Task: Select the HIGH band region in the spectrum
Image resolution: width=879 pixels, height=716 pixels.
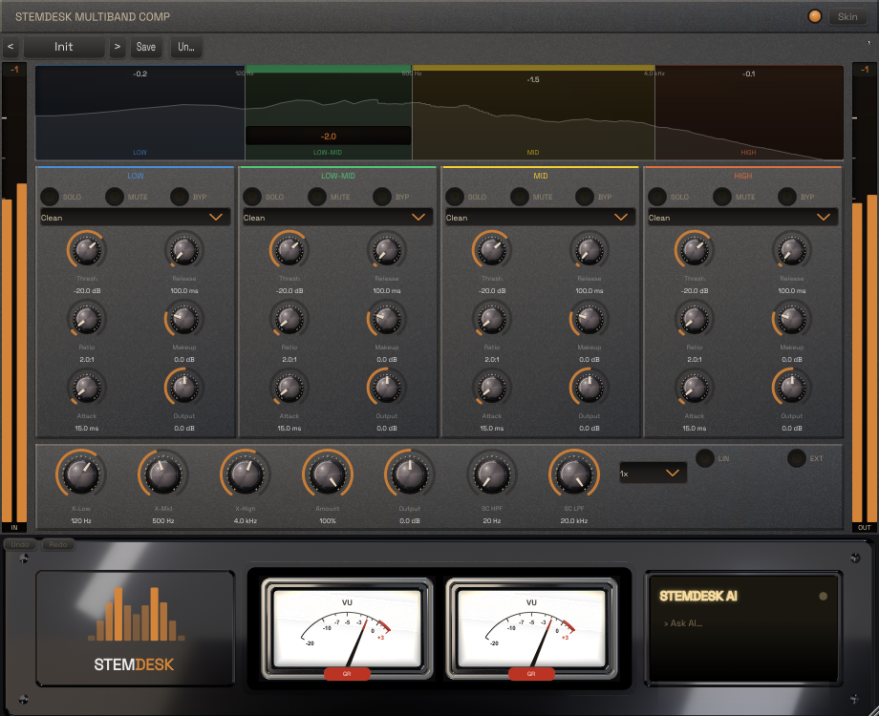Action: click(x=749, y=113)
